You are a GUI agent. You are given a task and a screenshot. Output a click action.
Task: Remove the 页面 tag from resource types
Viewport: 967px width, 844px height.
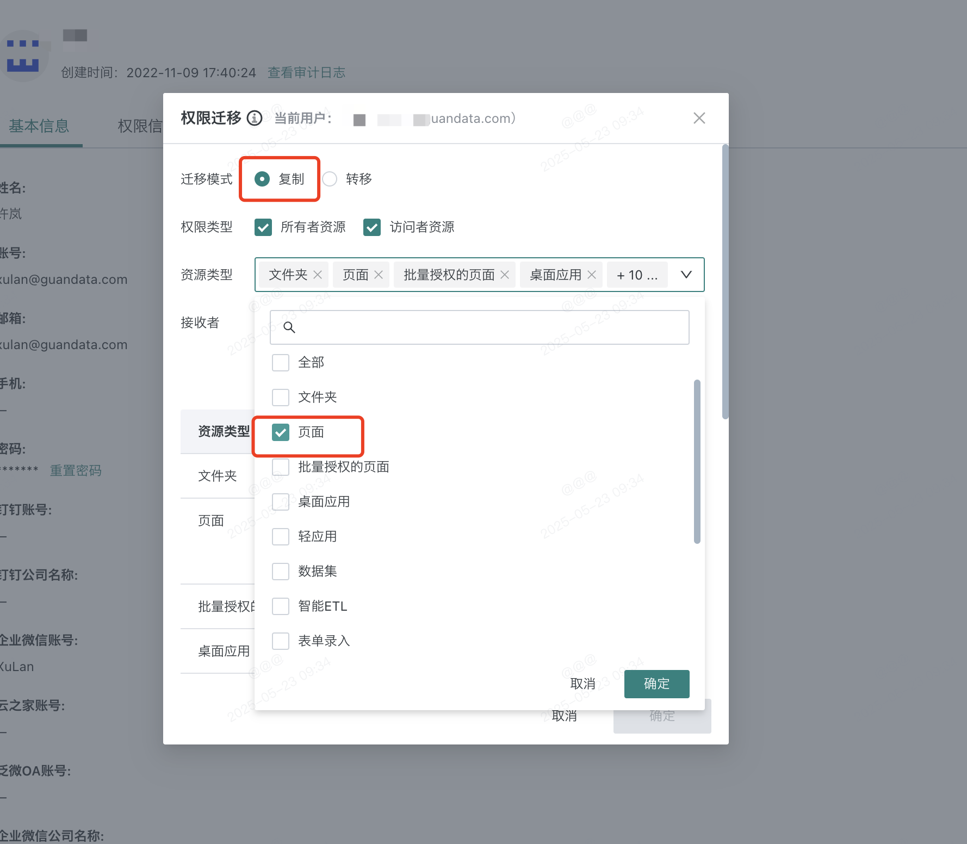(x=379, y=275)
